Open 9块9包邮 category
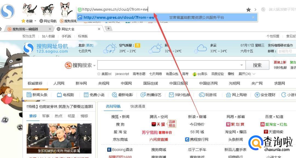296x158 pixels. pyautogui.click(x=179, y=95)
